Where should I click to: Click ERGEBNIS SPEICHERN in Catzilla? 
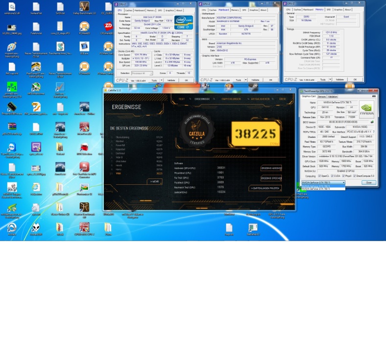click(272, 178)
